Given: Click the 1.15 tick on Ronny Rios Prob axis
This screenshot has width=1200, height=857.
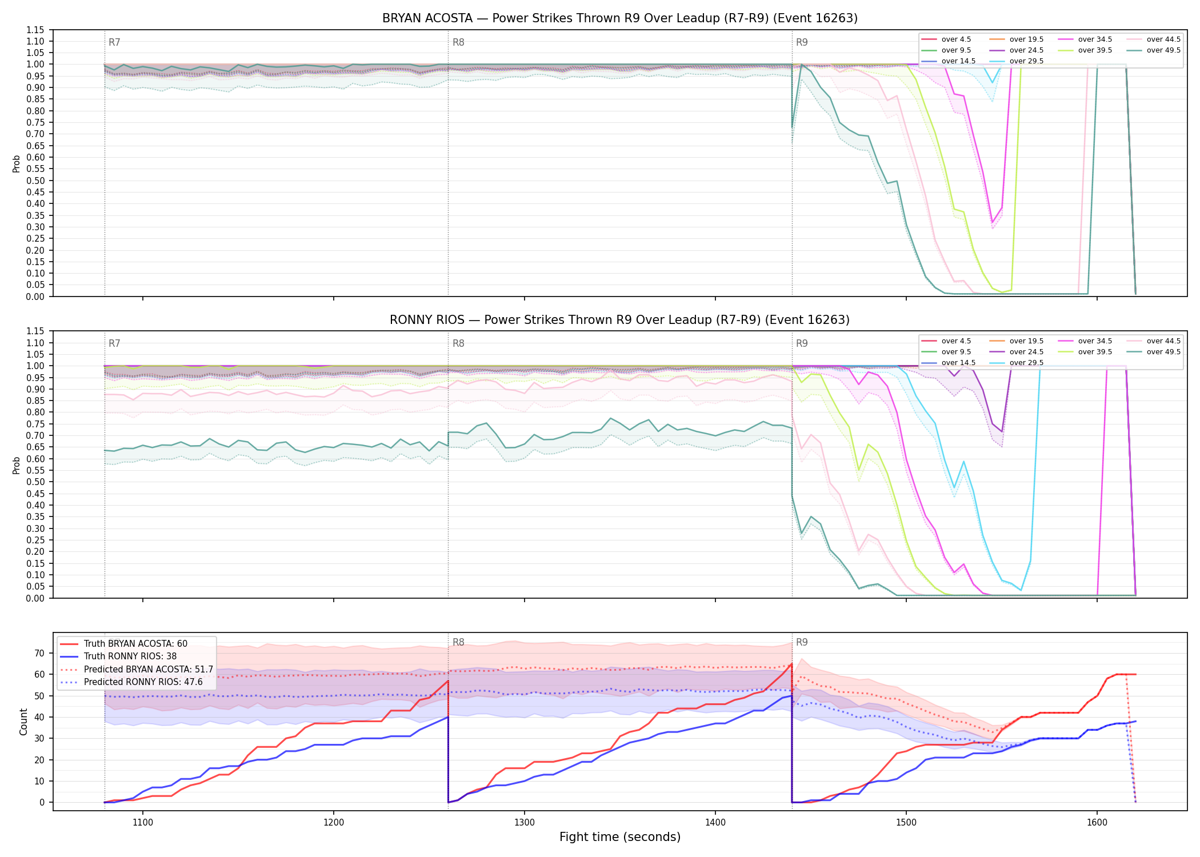Looking at the screenshot, I should coord(35,331).
